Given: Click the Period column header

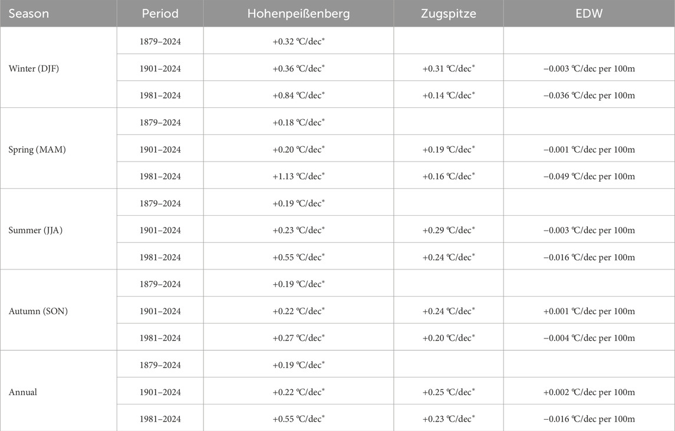Looking at the screenshot, I should point(160,14).
